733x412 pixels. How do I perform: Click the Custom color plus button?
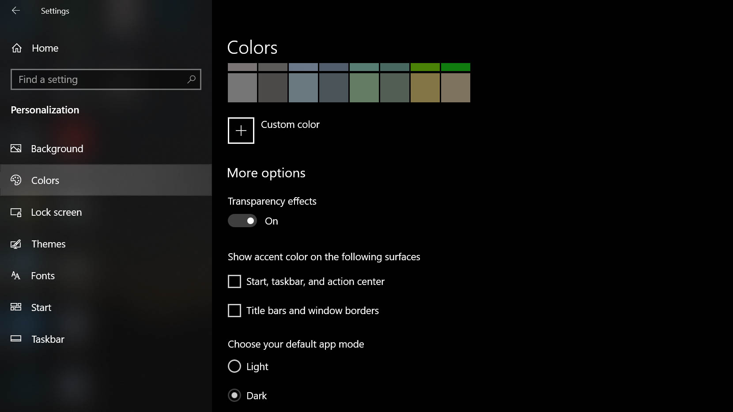pos(241,131)
